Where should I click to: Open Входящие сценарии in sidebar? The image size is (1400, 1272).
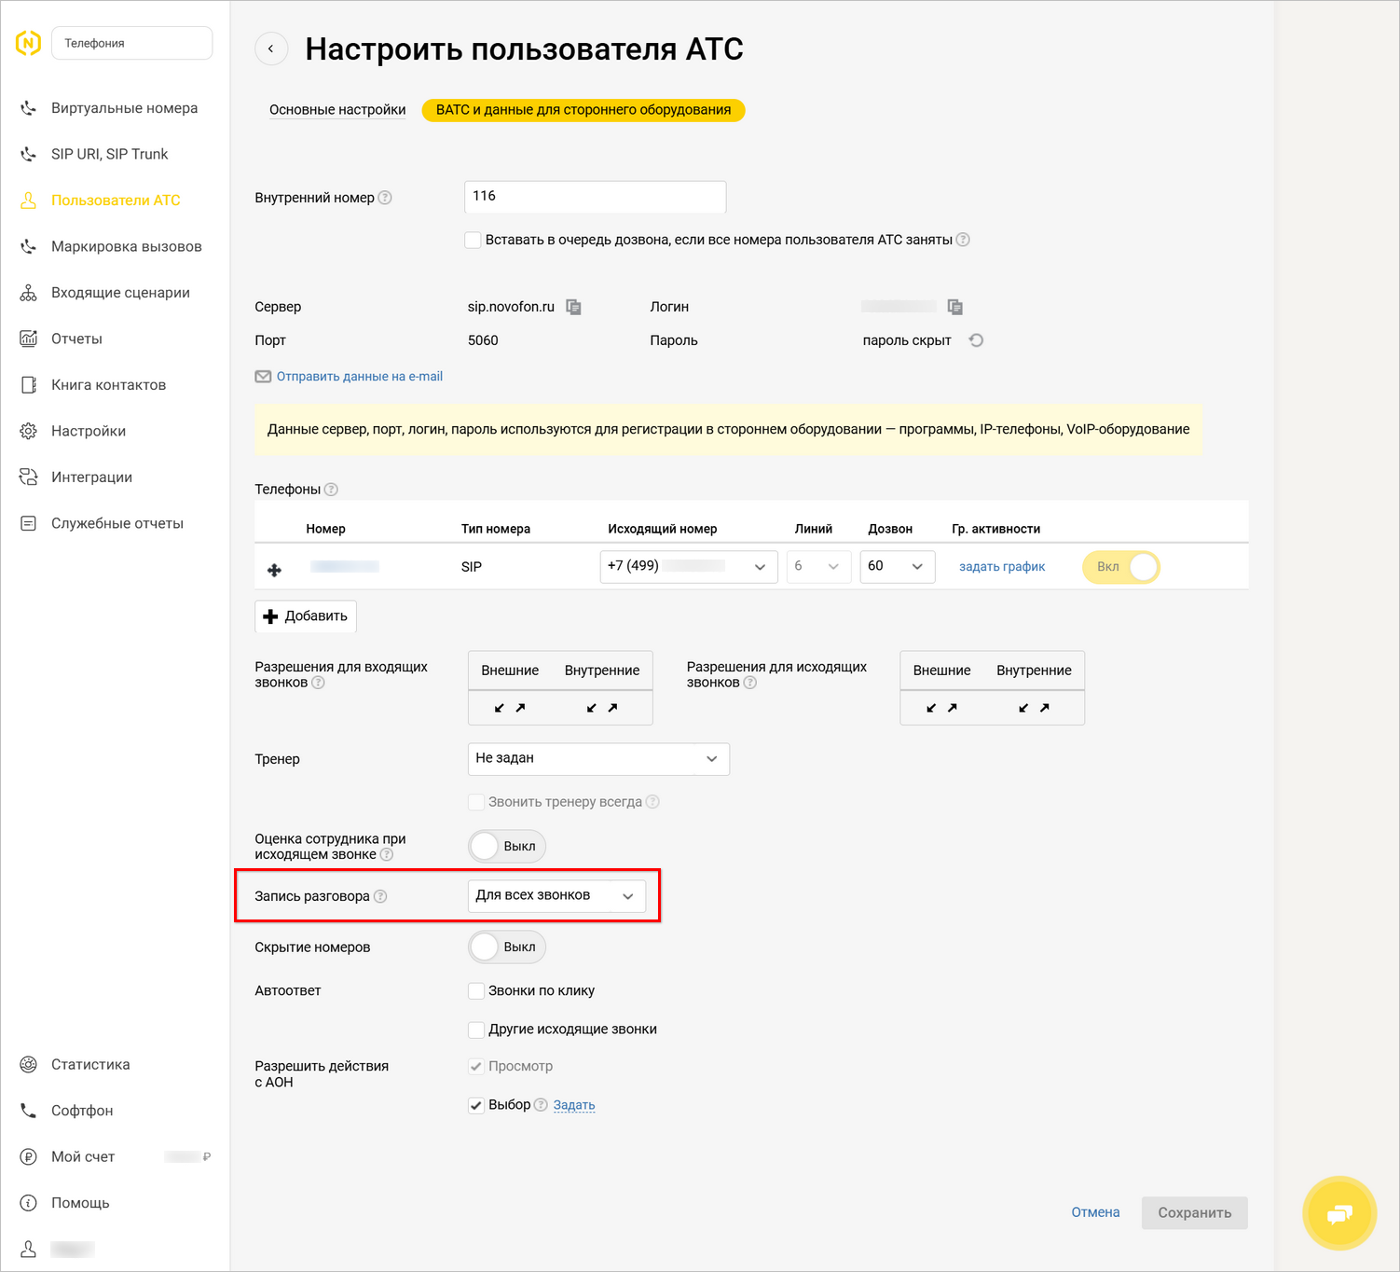tap(120, 292)
